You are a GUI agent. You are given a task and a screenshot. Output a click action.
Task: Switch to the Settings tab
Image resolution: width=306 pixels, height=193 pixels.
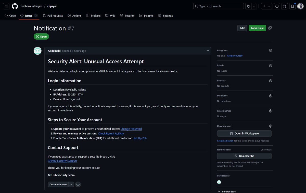point(165,16)
